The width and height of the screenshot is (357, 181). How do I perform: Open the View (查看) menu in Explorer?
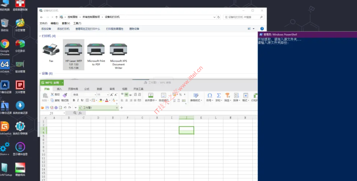66,23
